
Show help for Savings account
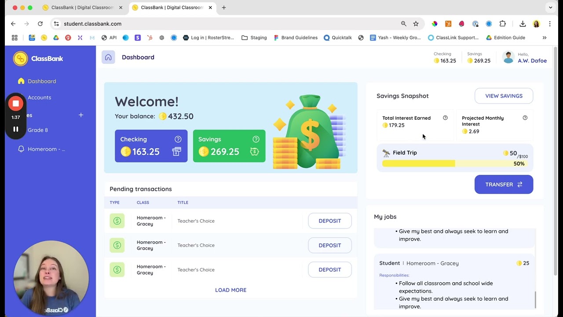[x=256, y=139]
